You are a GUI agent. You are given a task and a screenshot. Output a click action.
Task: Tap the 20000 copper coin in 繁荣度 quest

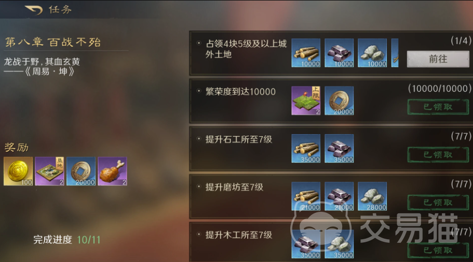pos(339,101)
